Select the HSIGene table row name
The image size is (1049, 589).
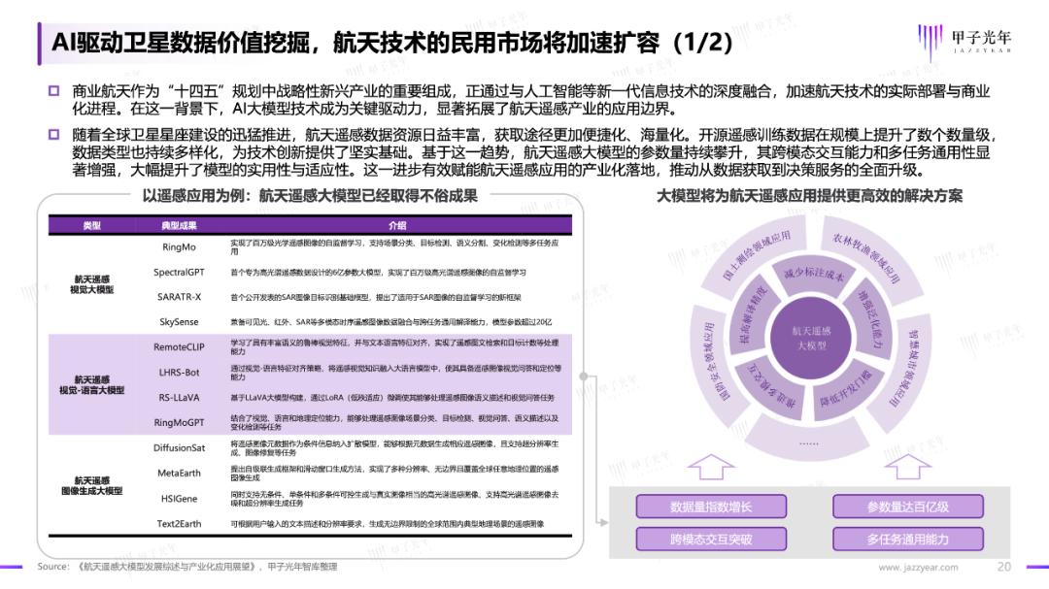click(x=179, y=499)
